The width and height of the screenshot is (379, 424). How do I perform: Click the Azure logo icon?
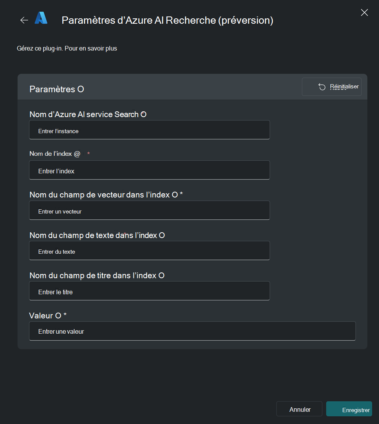[x=41, y=18]
